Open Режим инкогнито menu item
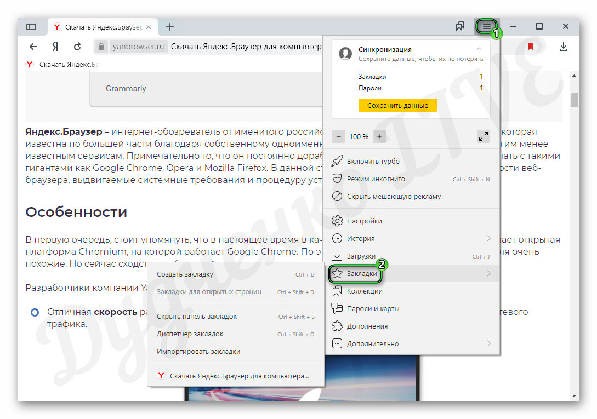The height and width of the screenshot is (419, 597). pos(411,179)
